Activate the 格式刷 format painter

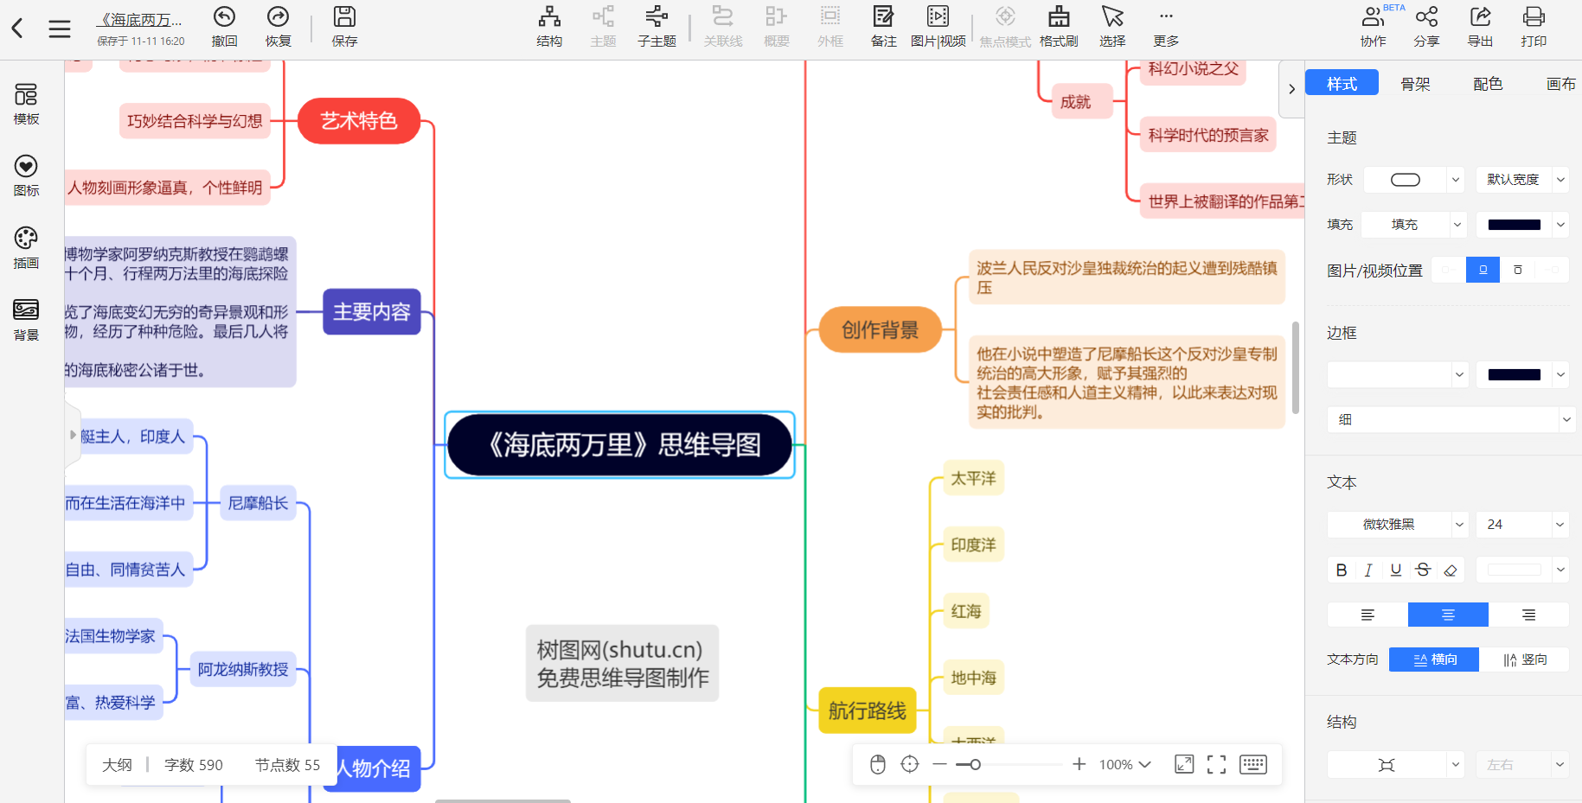pos(1058,26)
